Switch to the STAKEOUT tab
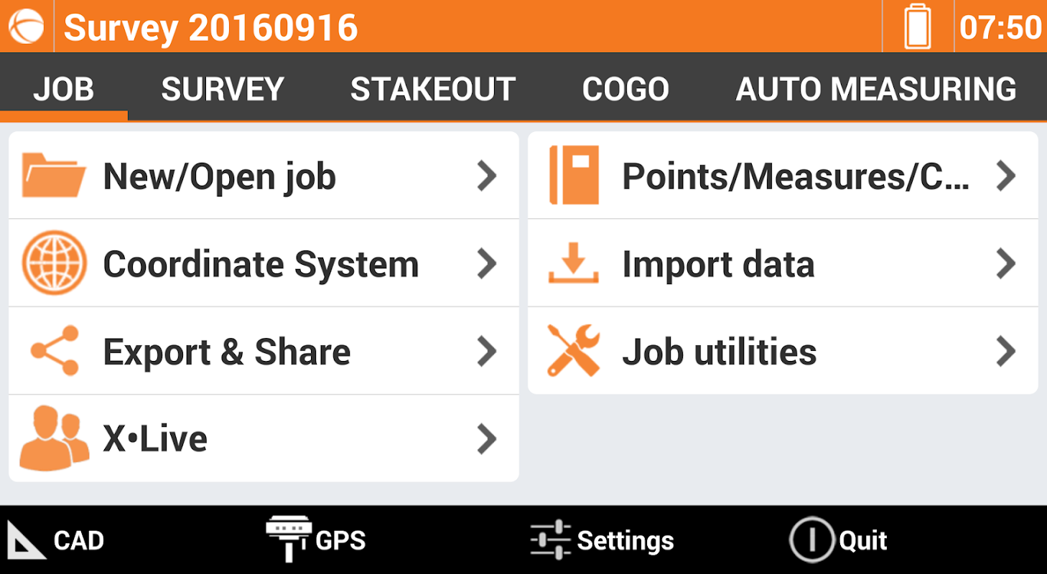This screenshot has width=1047, height=574. pos(433,89)
